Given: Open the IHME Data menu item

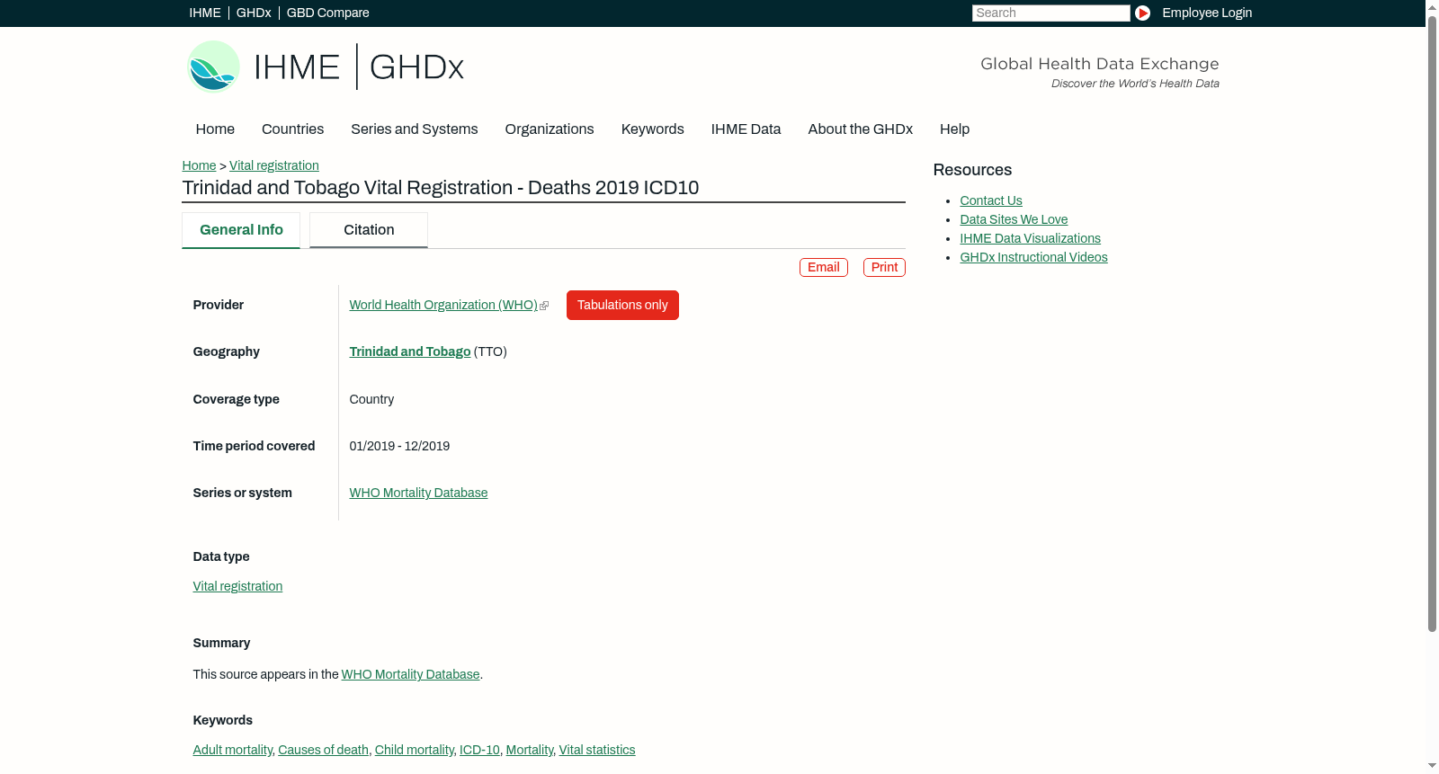Looking at the screenshot, I should coord(746,129).
